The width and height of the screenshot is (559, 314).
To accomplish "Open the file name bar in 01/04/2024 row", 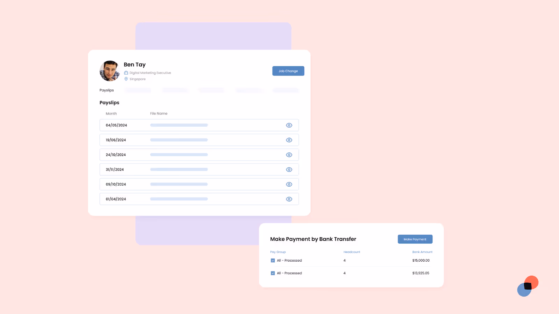I will [179, 199].
